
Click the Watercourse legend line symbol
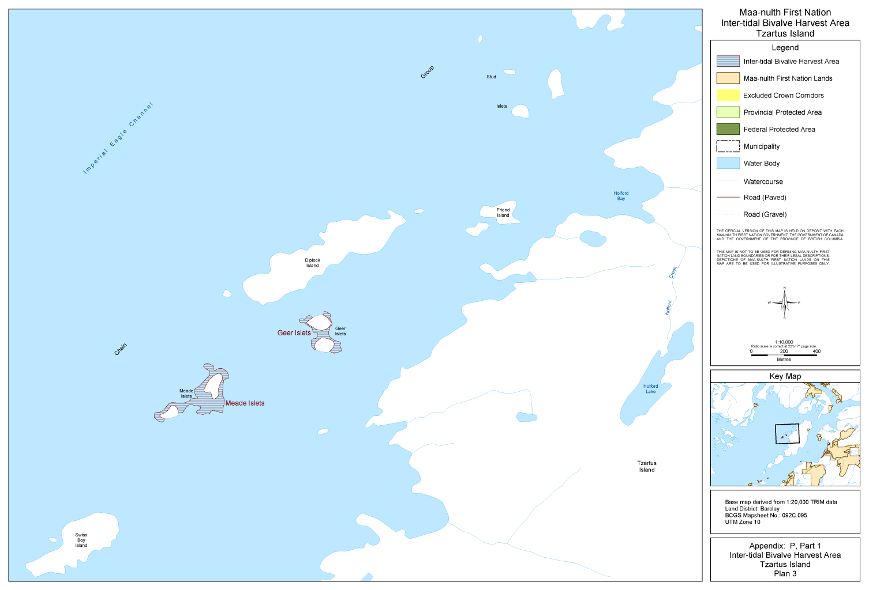pyautogui.click(x=728, y=181)
